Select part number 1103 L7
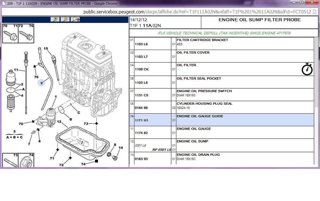Screen dimensions: 320x201 pos(141,57)
